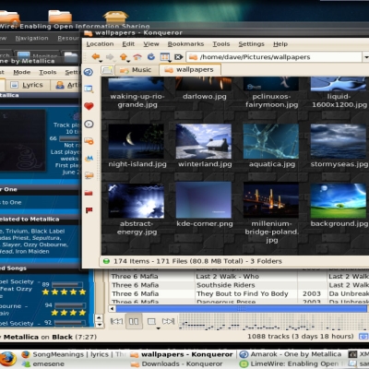Pause playback in Amarok
The image size is (369, 369).
[134, 321]
